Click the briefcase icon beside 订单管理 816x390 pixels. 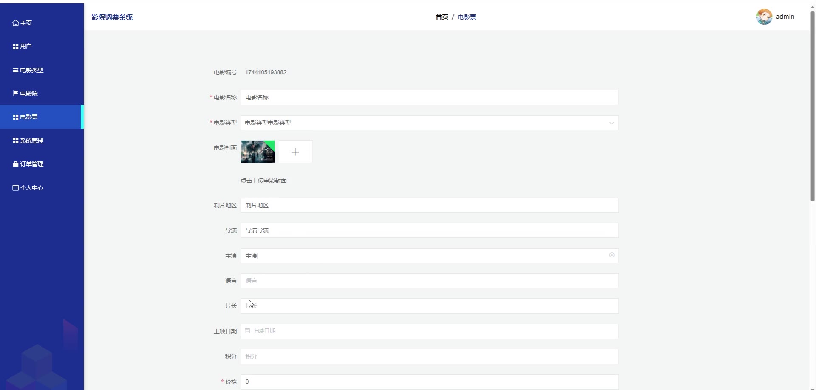pyautogui.click(x=16, y=164)
